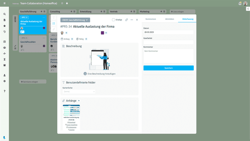Switch to the Kommentare tab

point(151,19)
